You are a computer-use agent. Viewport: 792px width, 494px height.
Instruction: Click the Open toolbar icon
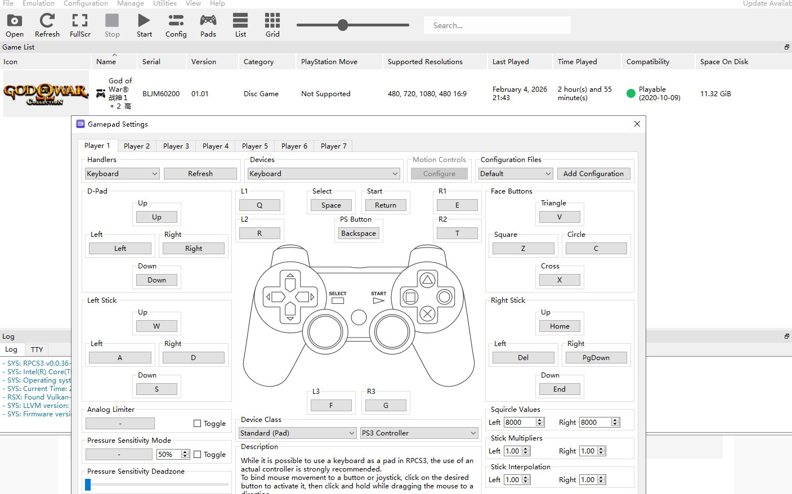pyautogui.click(x=15, y=26)
